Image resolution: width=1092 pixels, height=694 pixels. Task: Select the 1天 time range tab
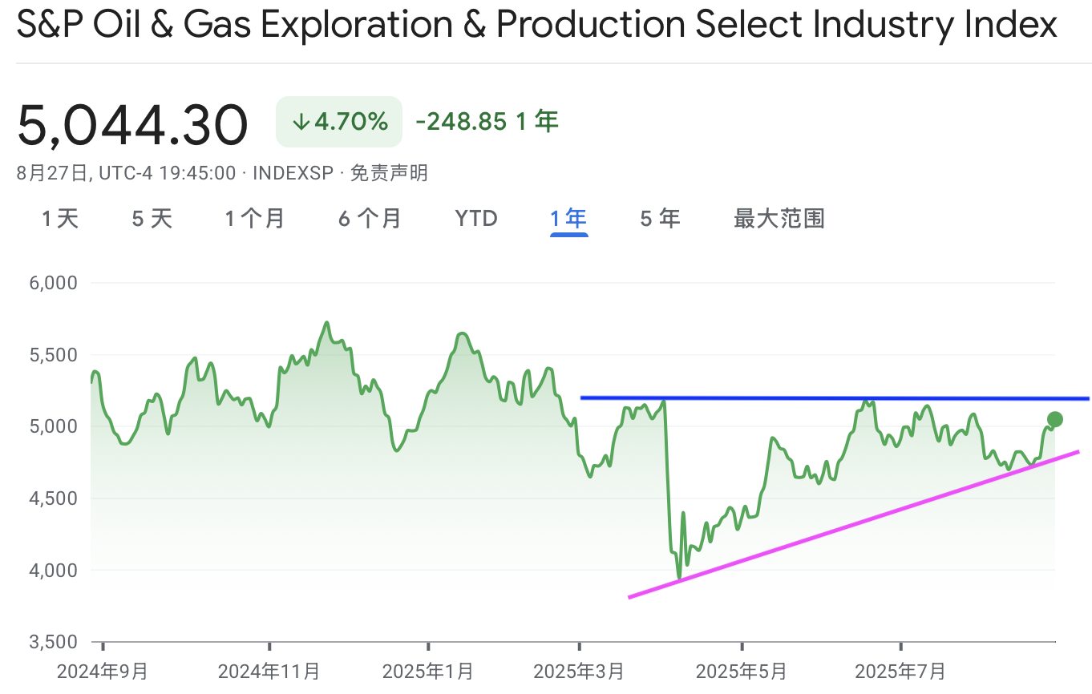(x=60, y=218)
